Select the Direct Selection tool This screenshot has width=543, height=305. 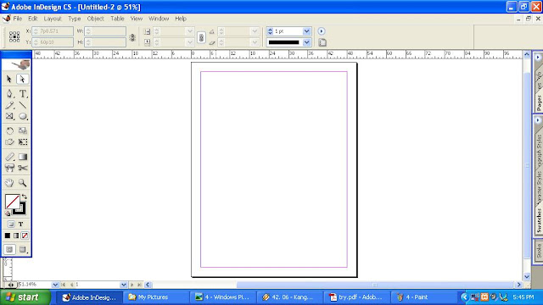coord(23,79)
